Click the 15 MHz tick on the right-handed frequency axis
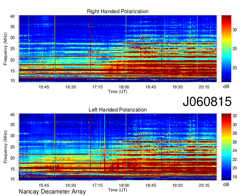The image size is (241, 196). 12,71
